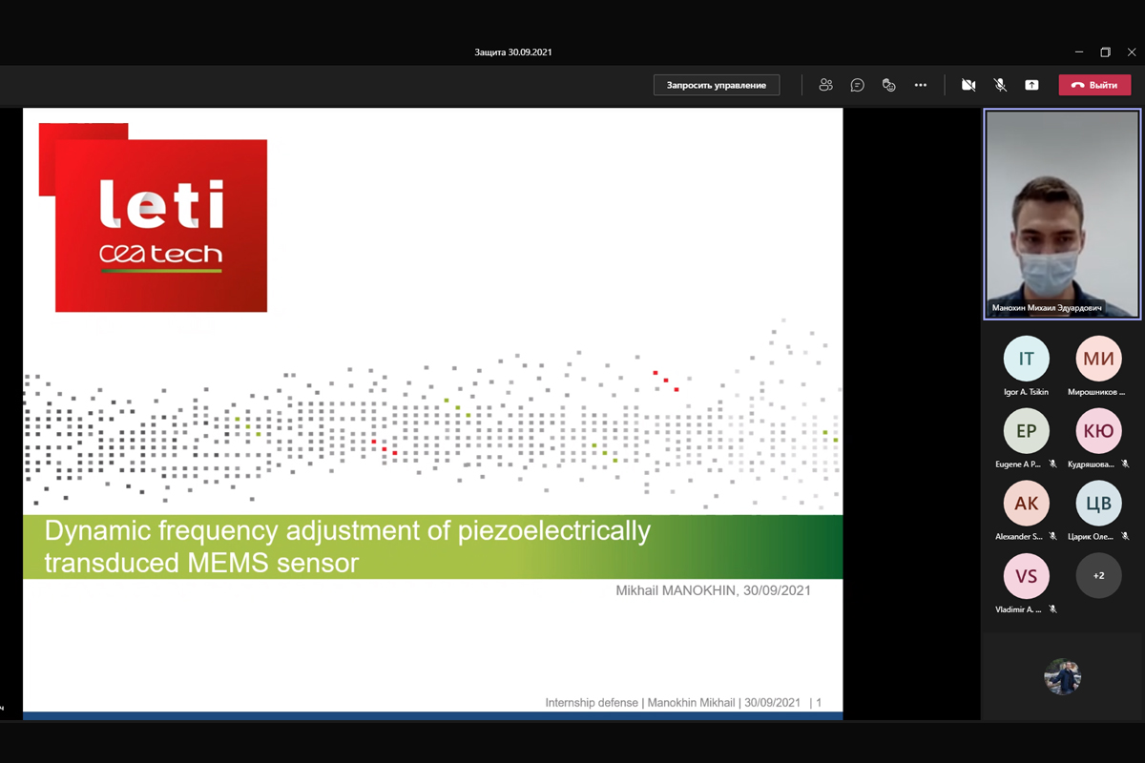Image resolution: width=1145 pixels, height=763 pixels.
Task: Click the muted mic icon beside Царик Оле
Action: point(1125,537)
